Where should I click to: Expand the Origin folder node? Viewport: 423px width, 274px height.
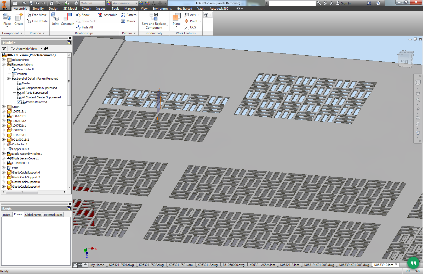(x=3, y=107)
